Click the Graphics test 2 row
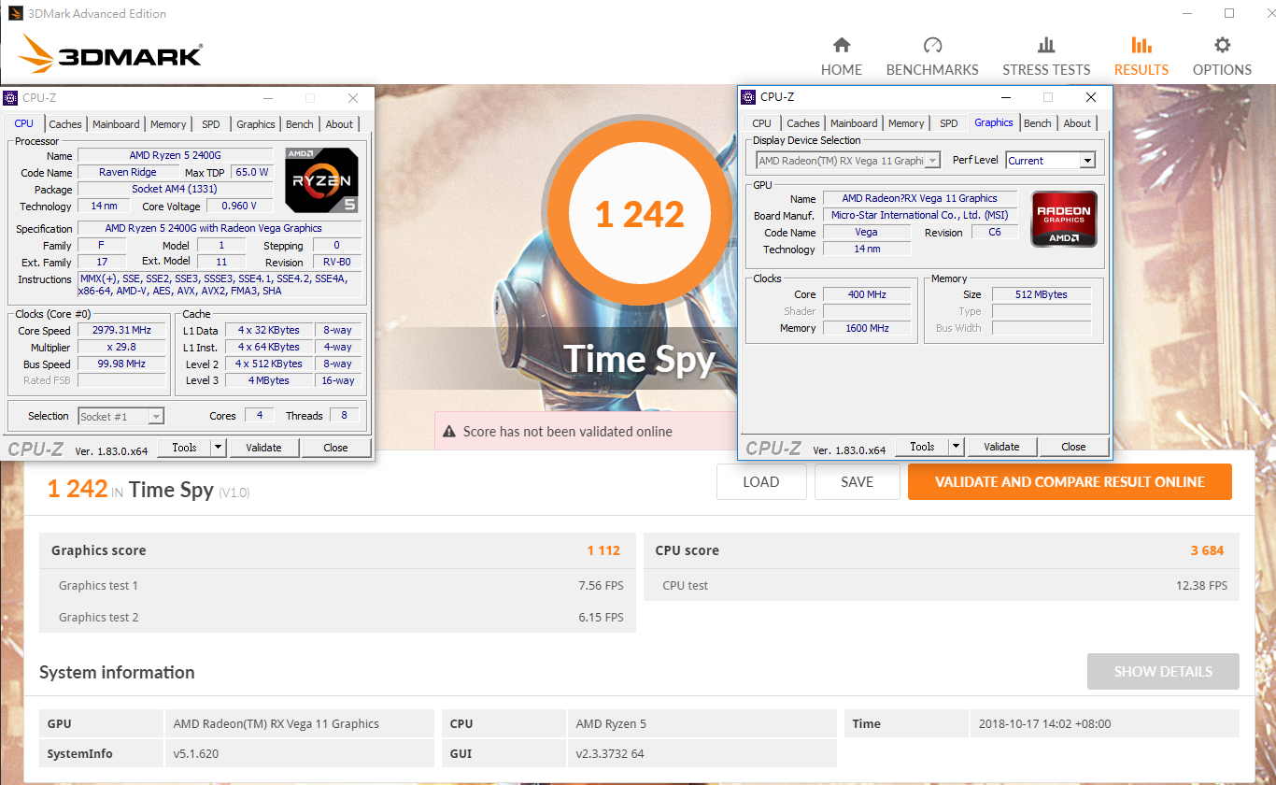 (338, 617)
